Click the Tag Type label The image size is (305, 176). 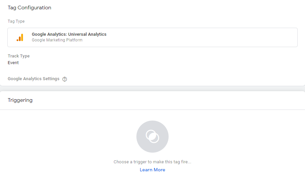(16, 21)
